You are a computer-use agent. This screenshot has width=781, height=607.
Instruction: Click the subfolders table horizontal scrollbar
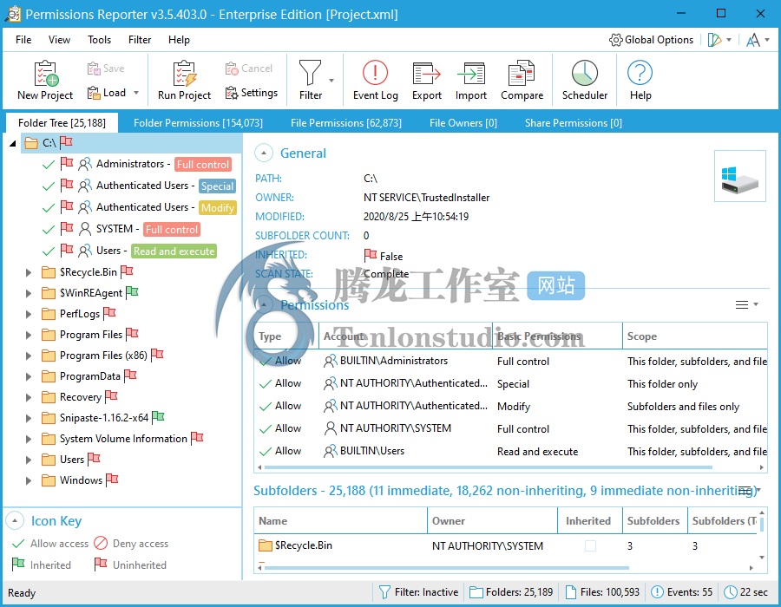pyautogui.click(x=446, y=568)
